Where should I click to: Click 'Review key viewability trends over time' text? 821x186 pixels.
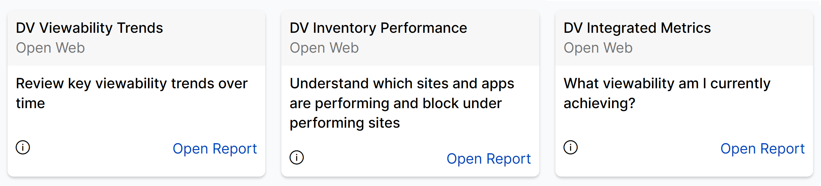click(x=132, y=84)
